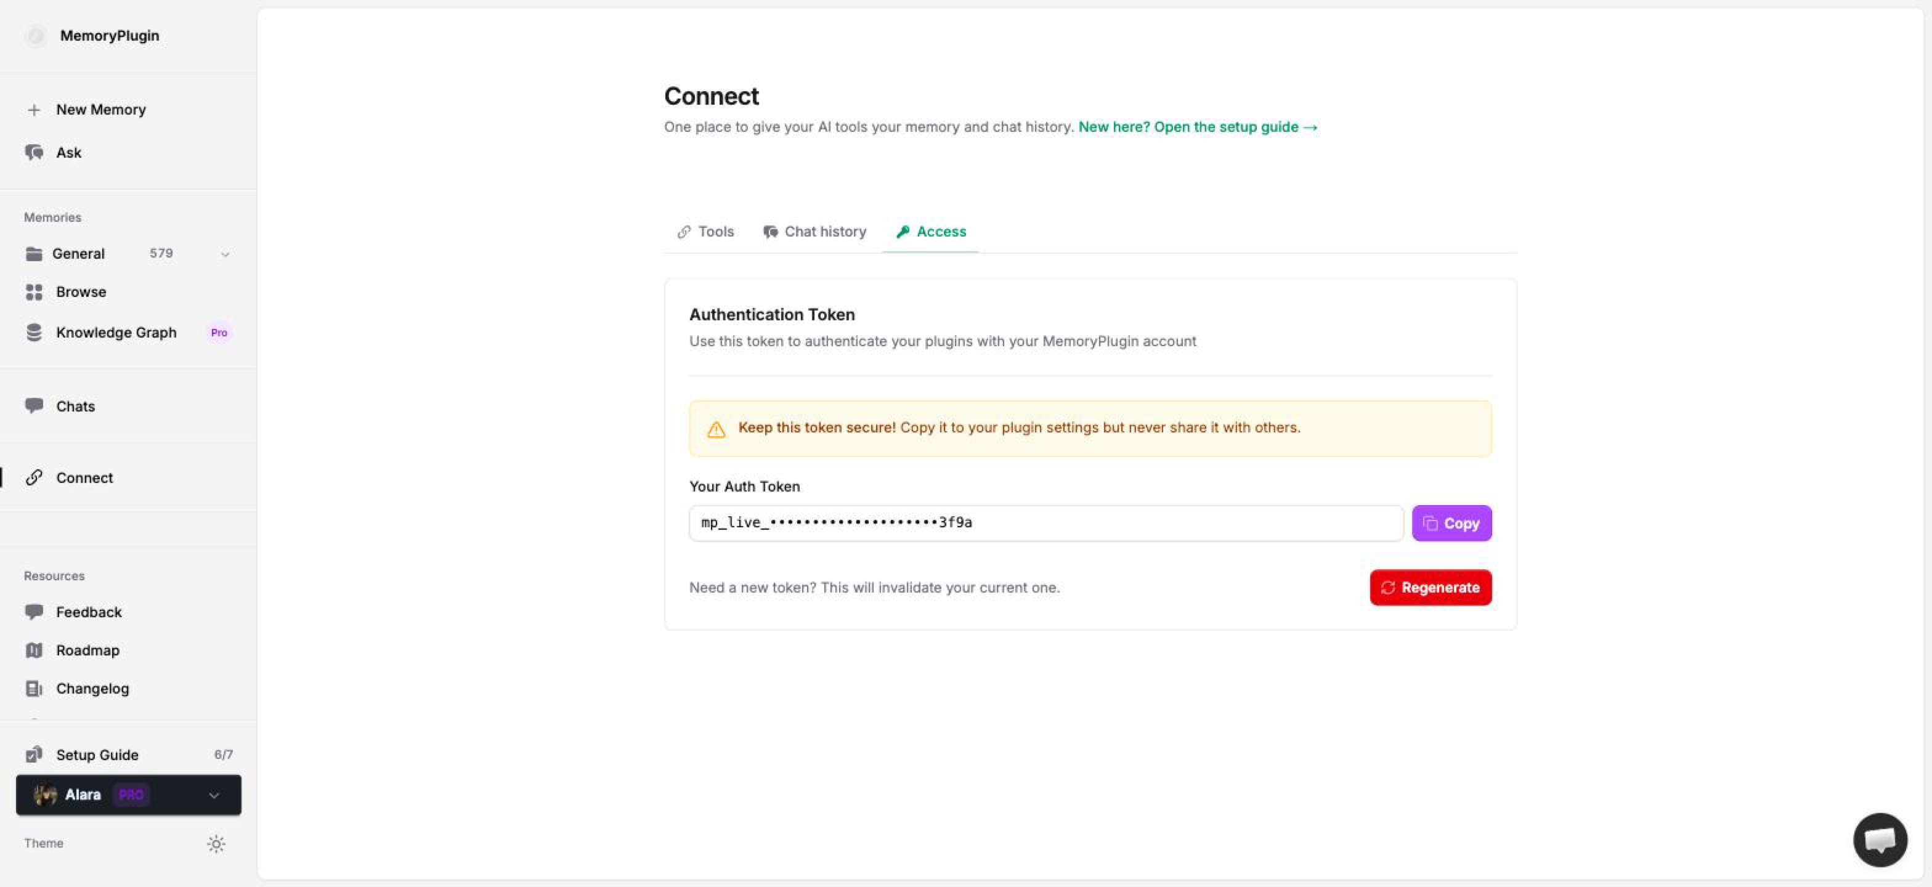Image resolution: width=1932 pixels, height=887 pixels.
Task: Open the Alara account dropdown chevron
Action: click(x=214, y=795)
